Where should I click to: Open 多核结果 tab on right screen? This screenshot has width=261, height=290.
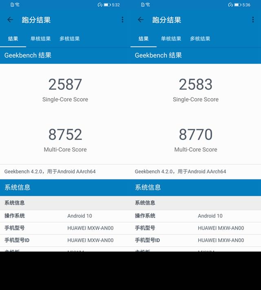point(200,39)
